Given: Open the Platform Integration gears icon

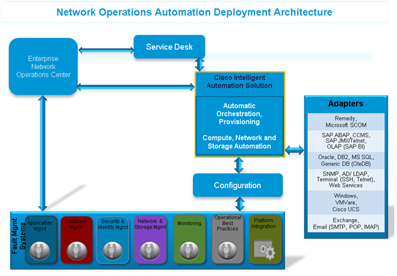Looking at the screenshot, I should (x=264, y=250).
